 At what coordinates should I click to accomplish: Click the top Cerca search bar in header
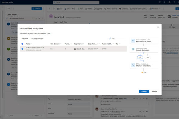76,2
